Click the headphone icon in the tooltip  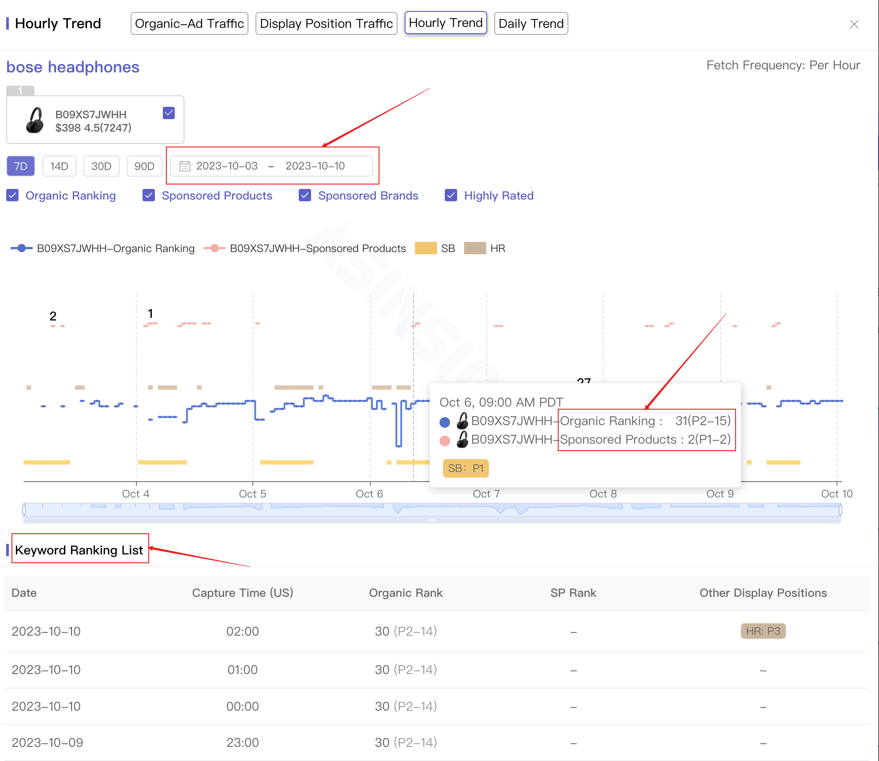coord(462,420)
